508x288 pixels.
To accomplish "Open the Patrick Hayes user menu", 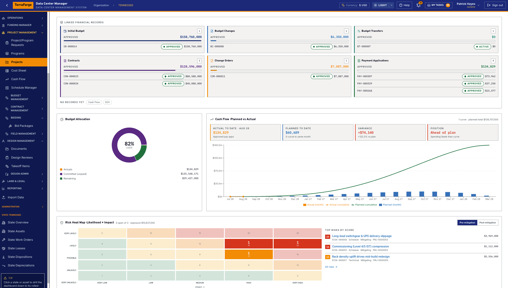I will [x=468, y=5].
